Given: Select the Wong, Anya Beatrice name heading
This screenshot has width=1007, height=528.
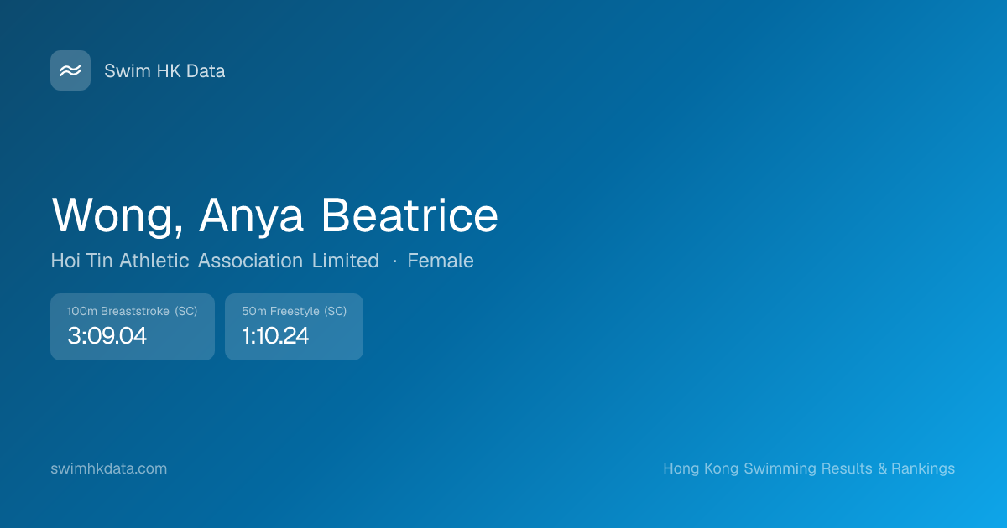Looking at the screenshot, I should pos(274,215).
